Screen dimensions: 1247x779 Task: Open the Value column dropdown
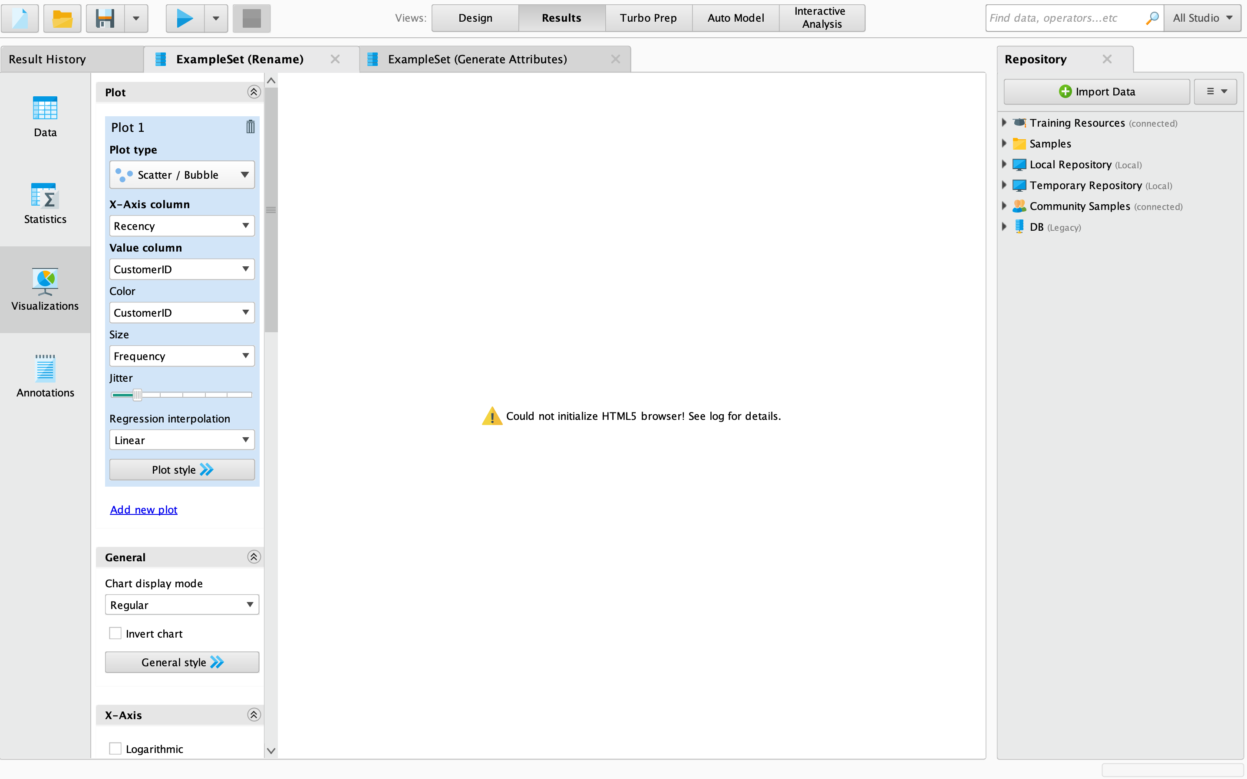click(182, 269)
